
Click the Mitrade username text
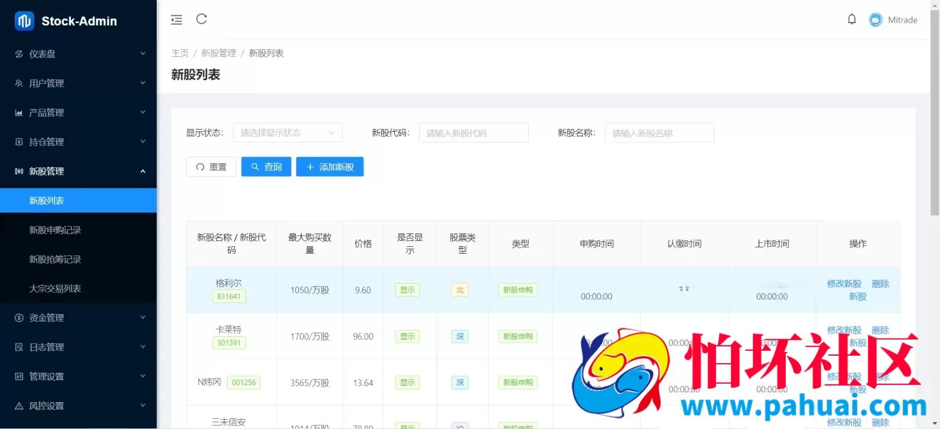(x=903, y=20)
